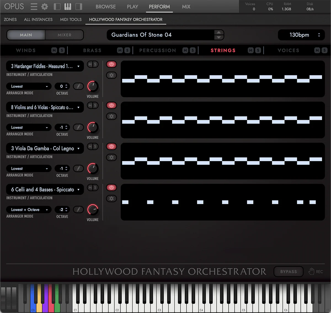Go to the MIX page
331x313 pixels.
[186, 7]
